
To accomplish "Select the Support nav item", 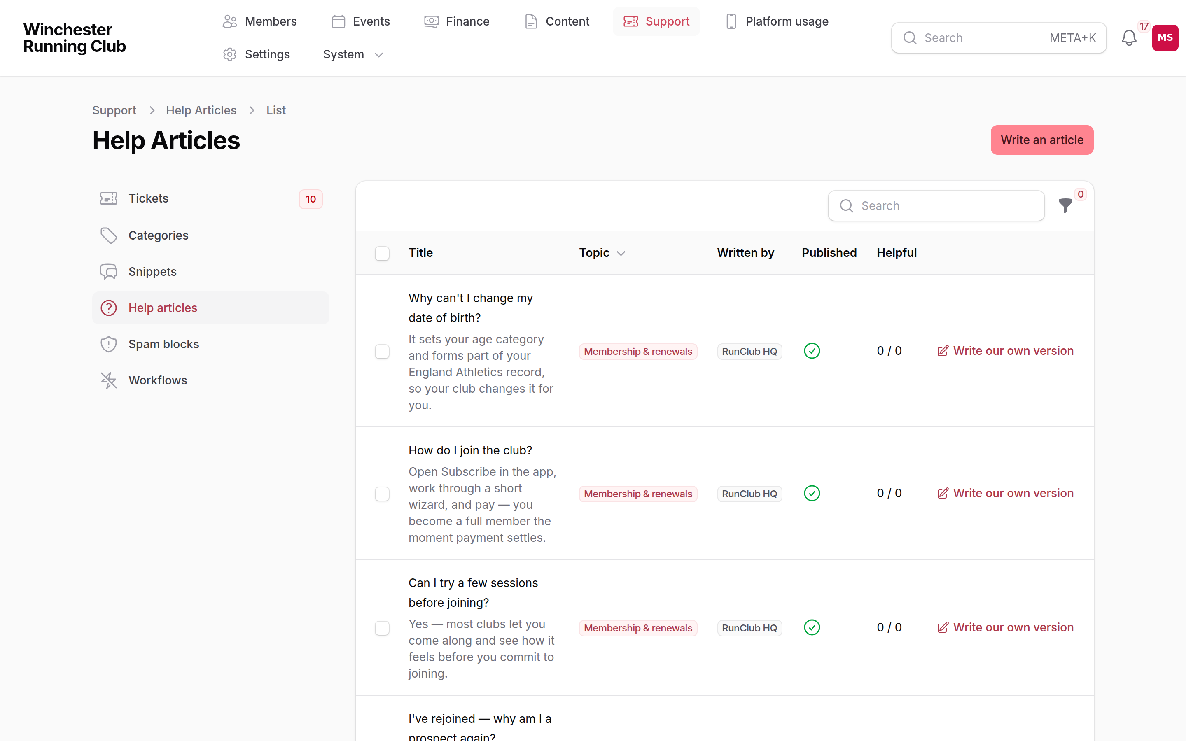I will [x=656, y=21].
